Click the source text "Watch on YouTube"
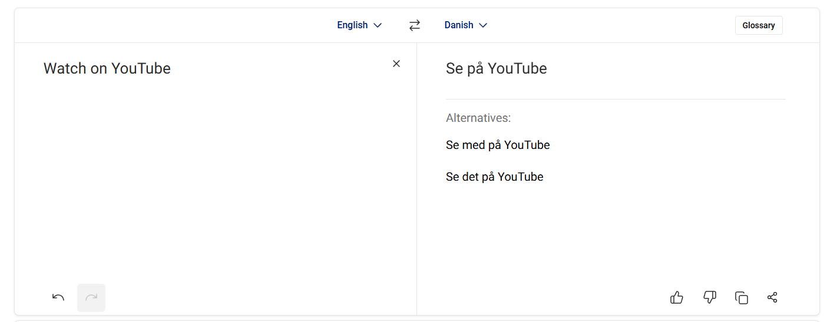 pos(107,68)
